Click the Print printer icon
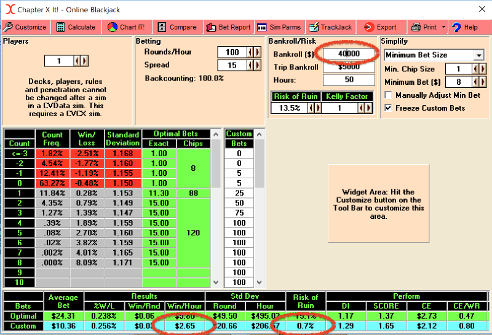This screenshot has width=492, height=335. (x=416, y=27)
